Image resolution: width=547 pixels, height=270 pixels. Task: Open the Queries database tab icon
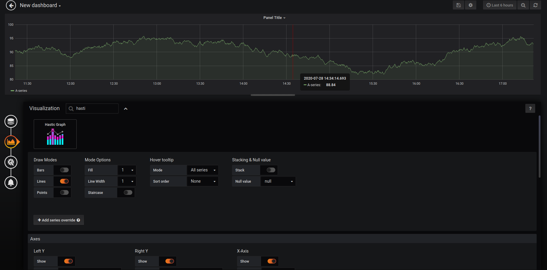(11, 121)
